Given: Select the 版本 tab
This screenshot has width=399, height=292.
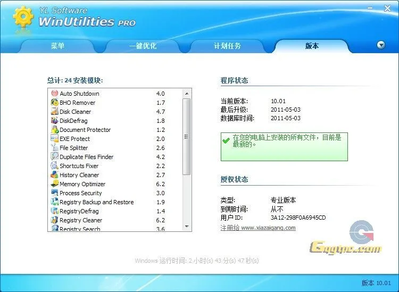Looking at the screenshot, I should pos(312,46).
